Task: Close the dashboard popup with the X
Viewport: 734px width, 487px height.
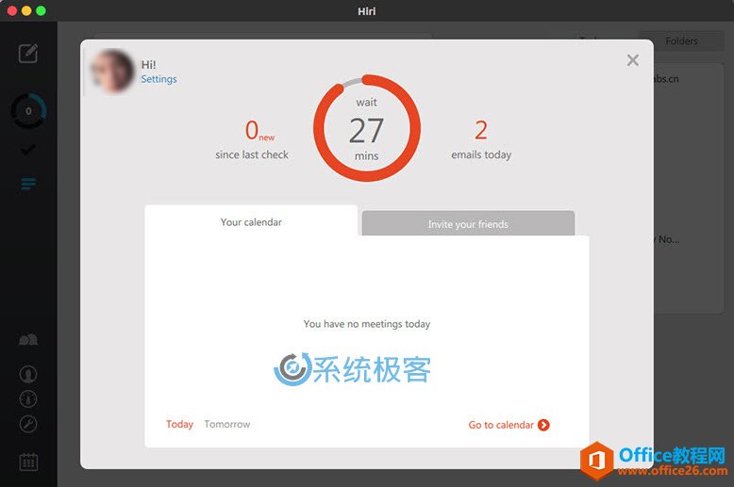Action: pyautogui.click(x=632, y=60)
